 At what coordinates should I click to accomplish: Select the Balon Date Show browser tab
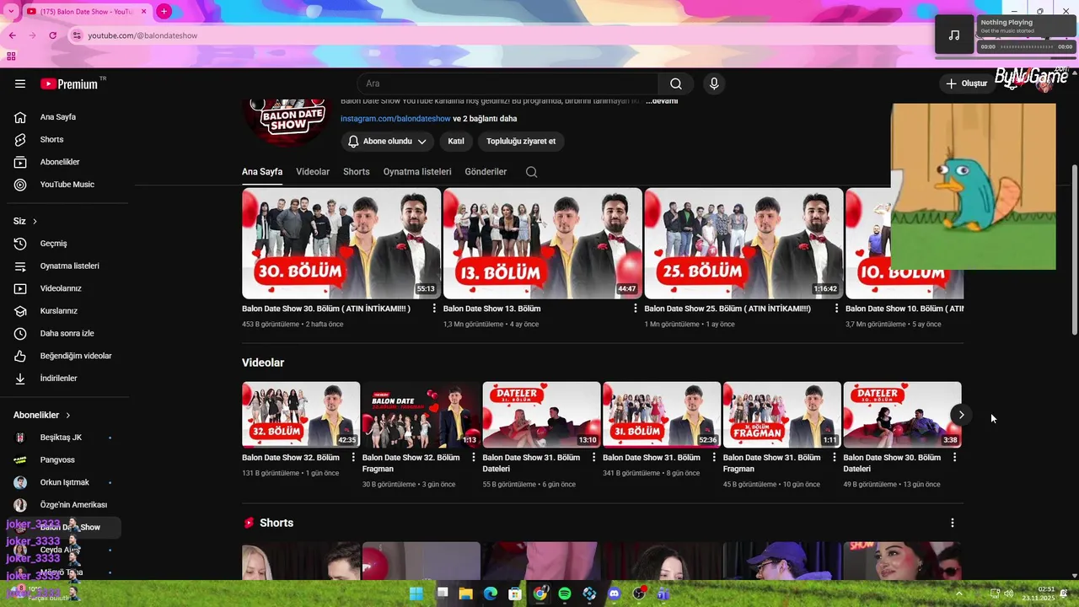click(87, 11)
